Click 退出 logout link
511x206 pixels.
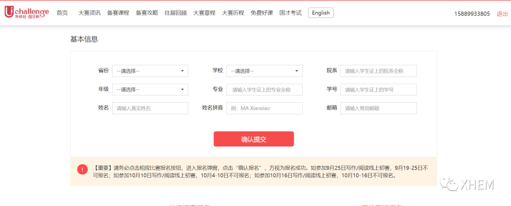pyautogui.click(x=502, y=14)
